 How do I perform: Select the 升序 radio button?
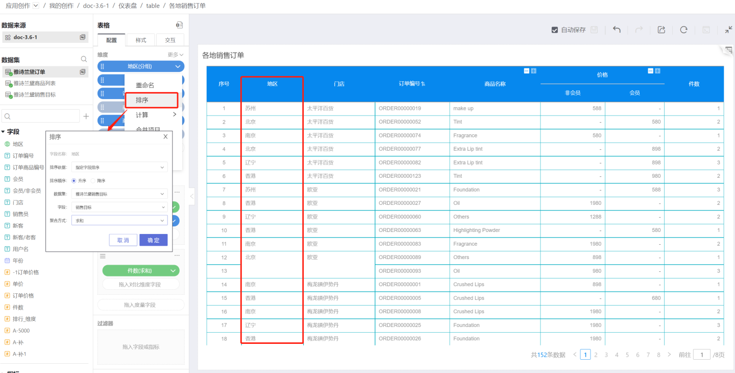click(x=74, y=180)
